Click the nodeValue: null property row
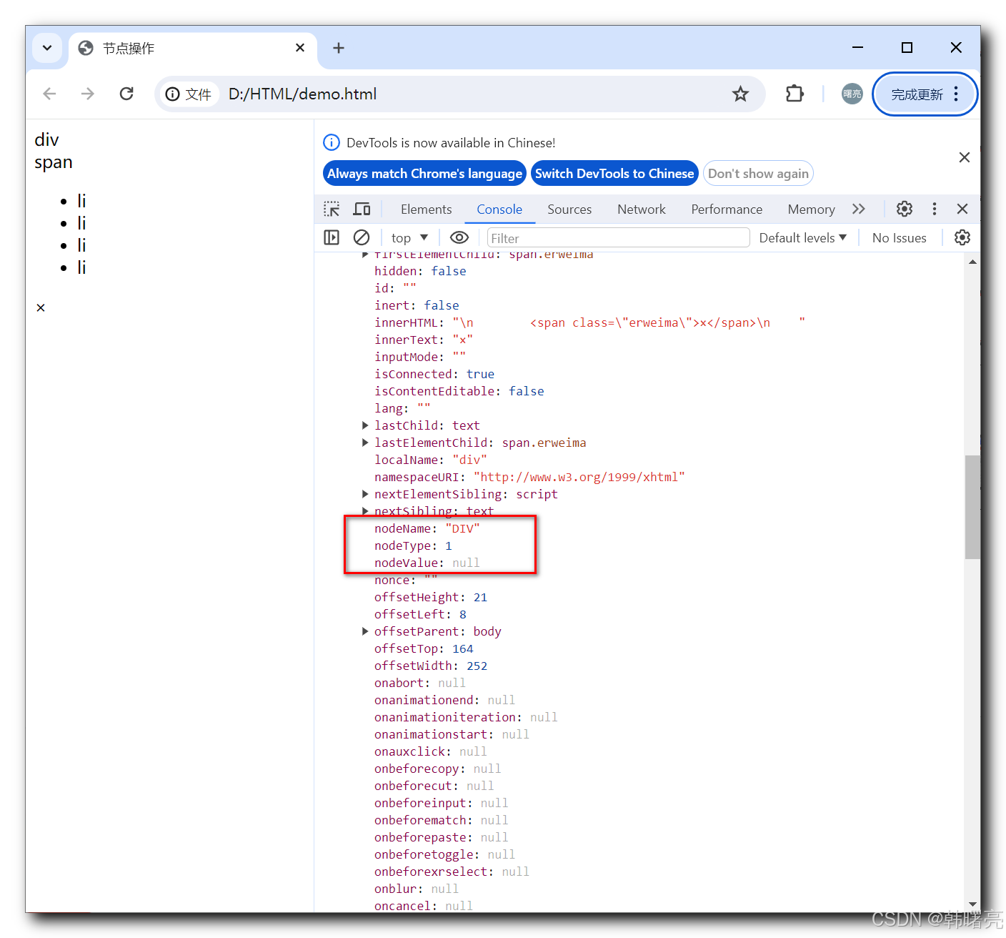 [x=427, y=563]
